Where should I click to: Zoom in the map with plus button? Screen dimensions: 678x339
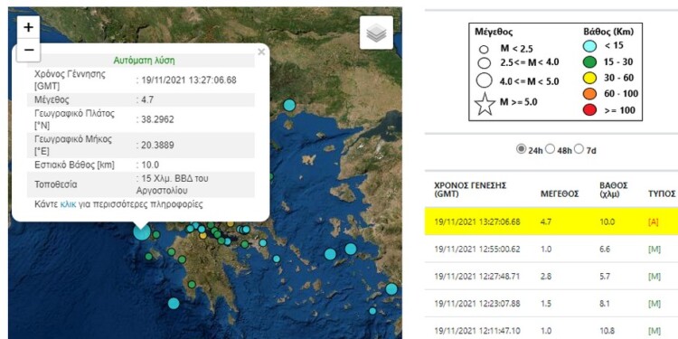(29, 27)
